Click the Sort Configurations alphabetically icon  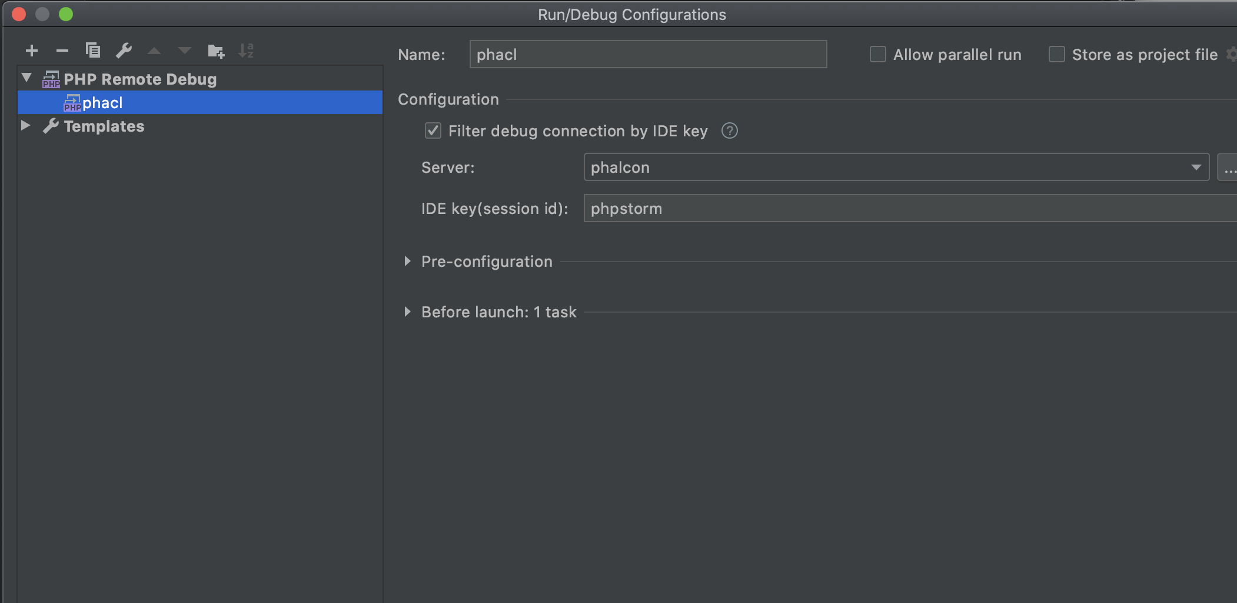[x=246, y=51]
